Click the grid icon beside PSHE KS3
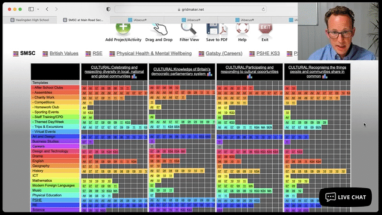Image resolution: width=382 pixels, height=215 pixels. click(252, 54)
